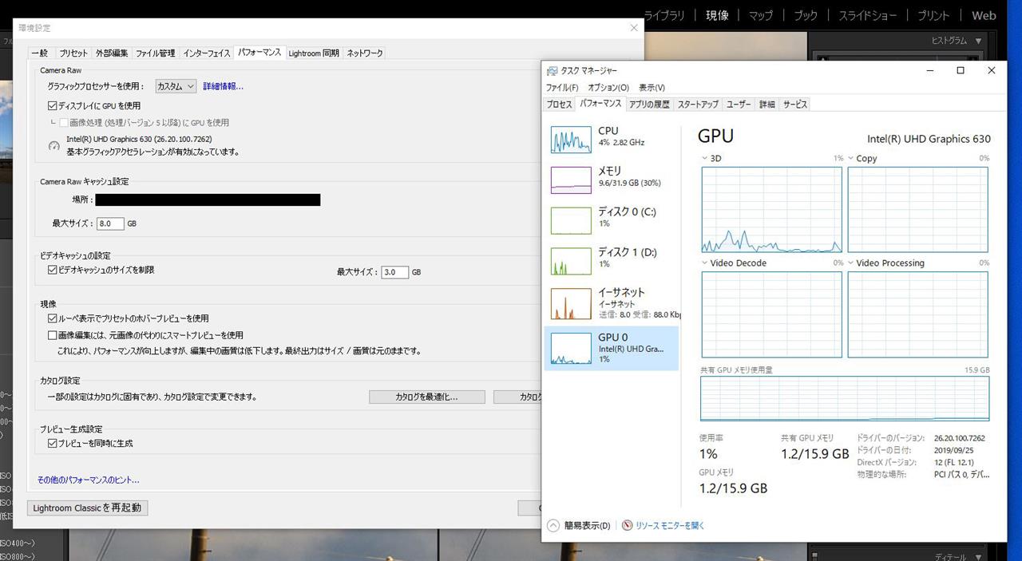
Task: Switch to the 一般 preferences tab
Action: (x=39, y=53)
